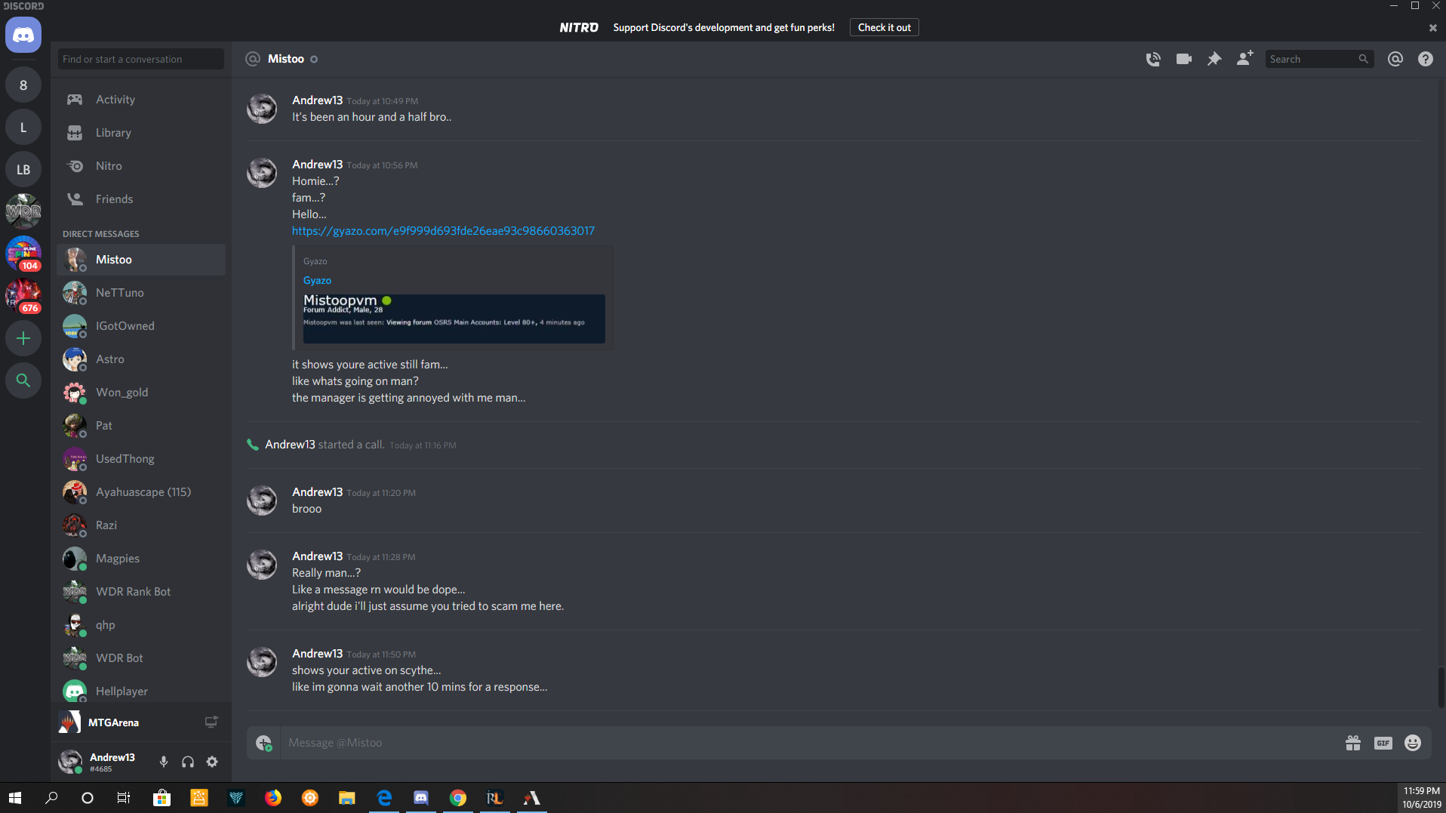Open the server with 104 notifications

23,254
